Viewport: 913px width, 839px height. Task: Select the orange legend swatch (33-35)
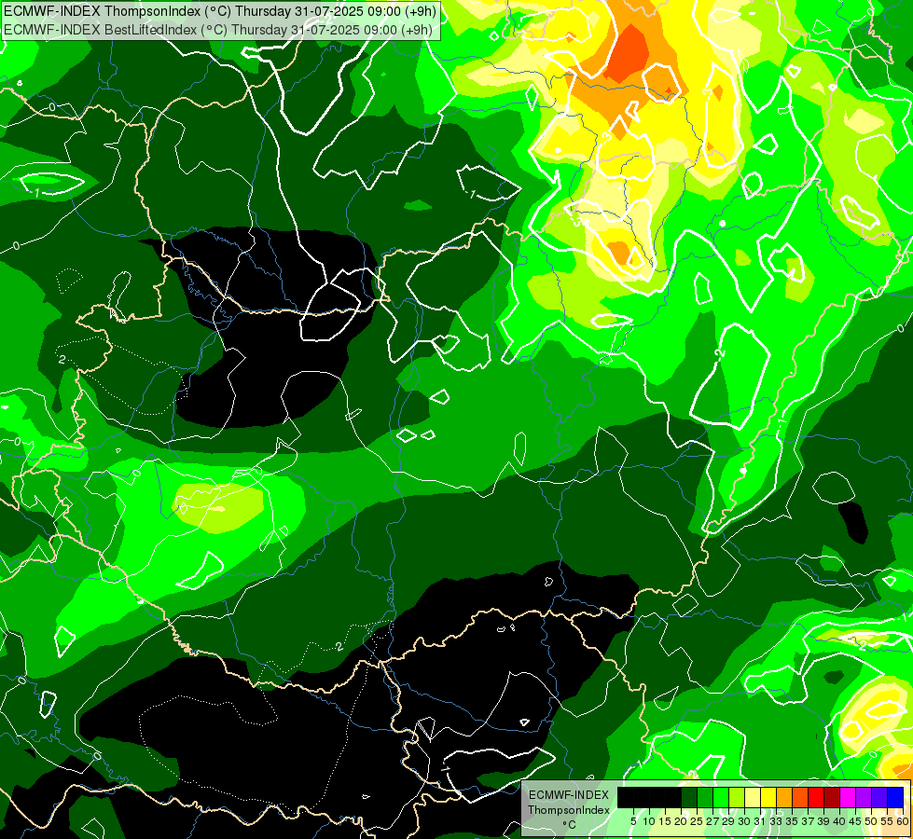[x=784, y=798]
